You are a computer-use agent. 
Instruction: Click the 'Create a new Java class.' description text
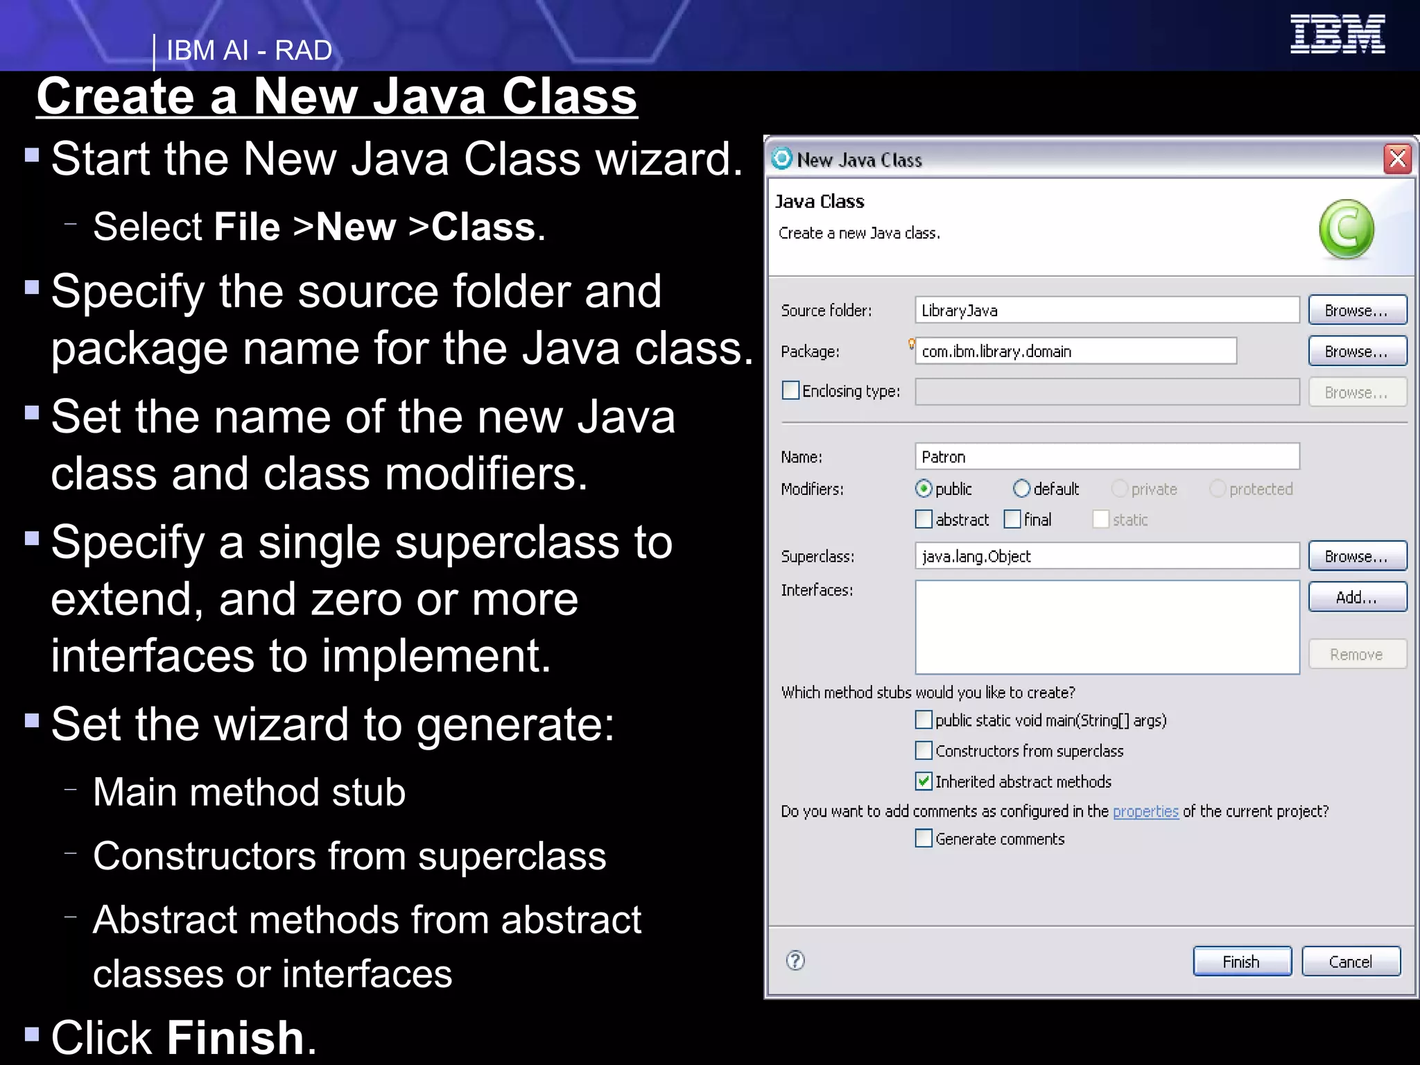coord(859,233)
